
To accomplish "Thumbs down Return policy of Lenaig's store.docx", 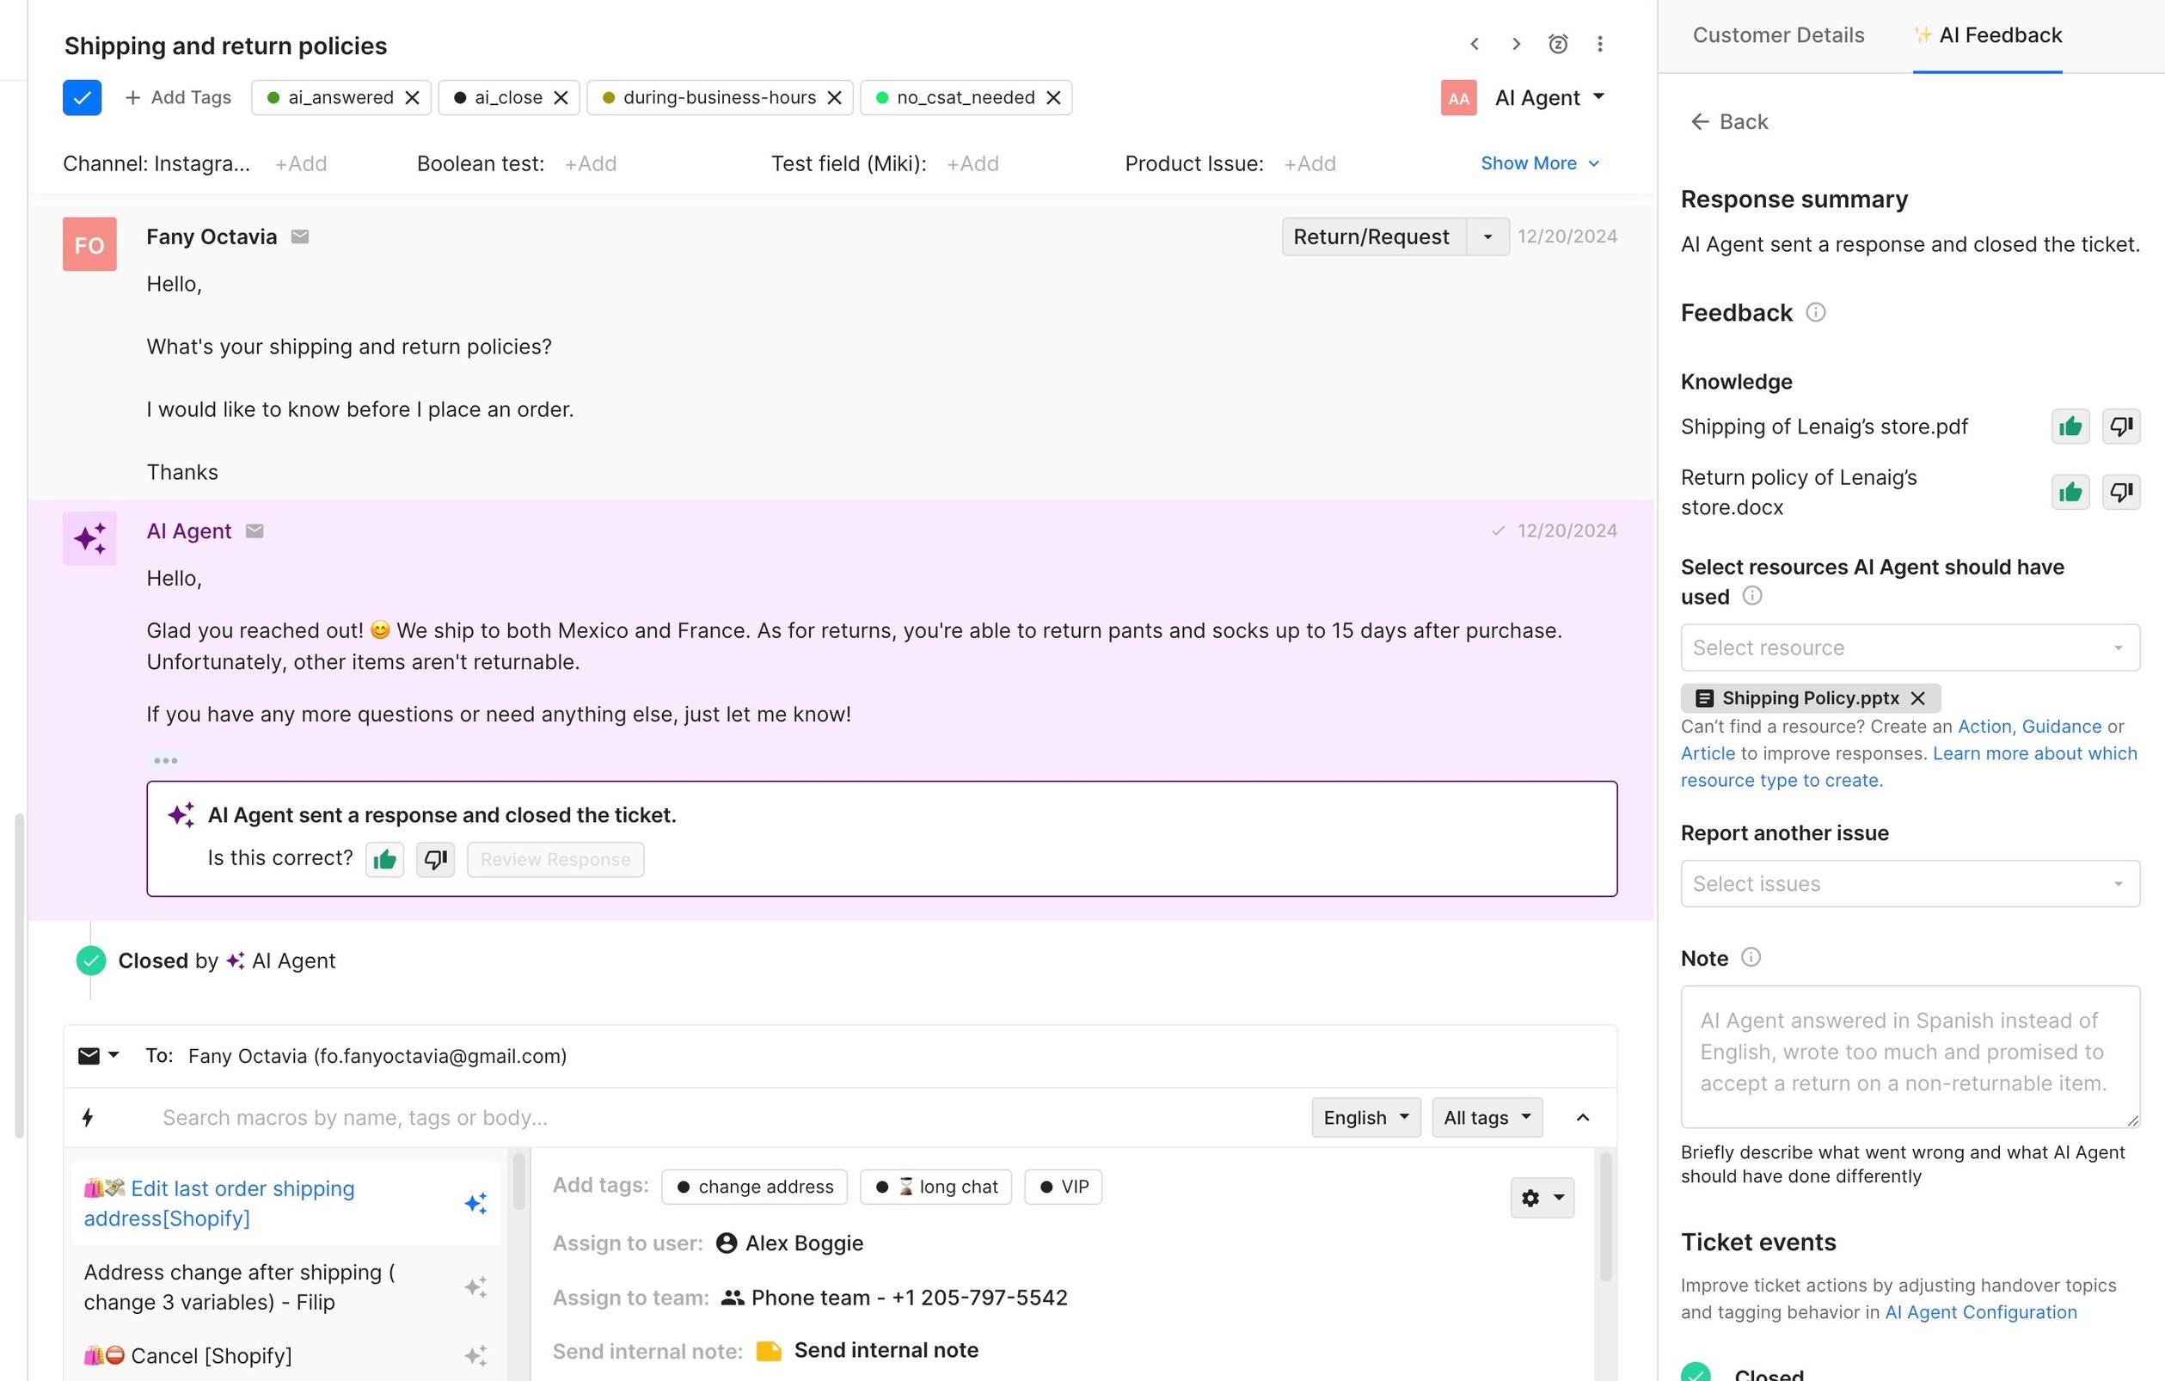I will click(2121, 492).
